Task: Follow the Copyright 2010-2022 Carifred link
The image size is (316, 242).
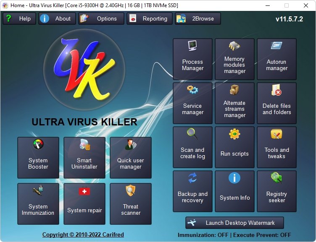Action: (83, 234)
